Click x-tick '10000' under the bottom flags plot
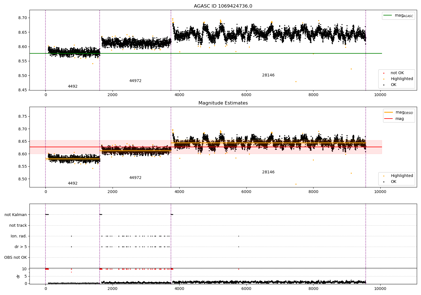421x295 pixels. point(380,289)
